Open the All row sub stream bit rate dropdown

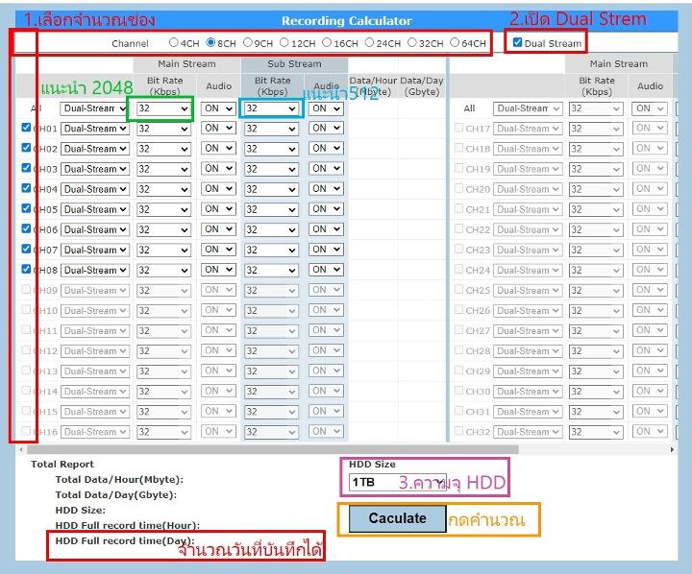(x=271, y=109)
